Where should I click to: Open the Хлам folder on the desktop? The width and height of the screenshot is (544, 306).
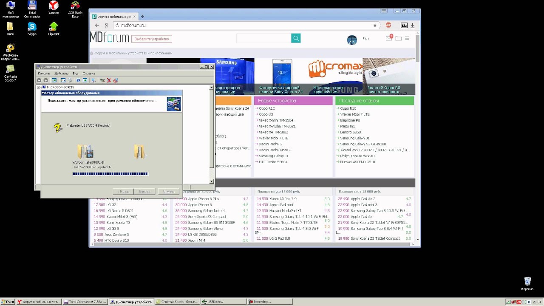click(x=10, y=29)
